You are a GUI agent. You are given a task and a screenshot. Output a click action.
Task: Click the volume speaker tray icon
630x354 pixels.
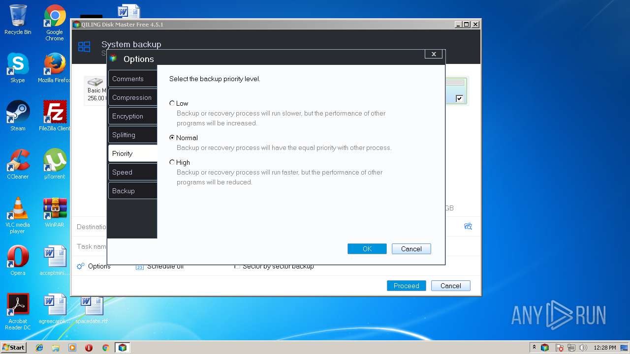pos(583,348)
